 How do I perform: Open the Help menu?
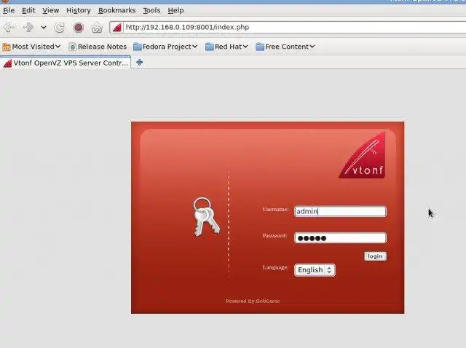tap(175, 10)
